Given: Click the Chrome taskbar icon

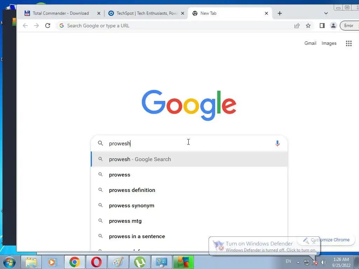Looking at the screenshot, I should click(x=74, y=262).
